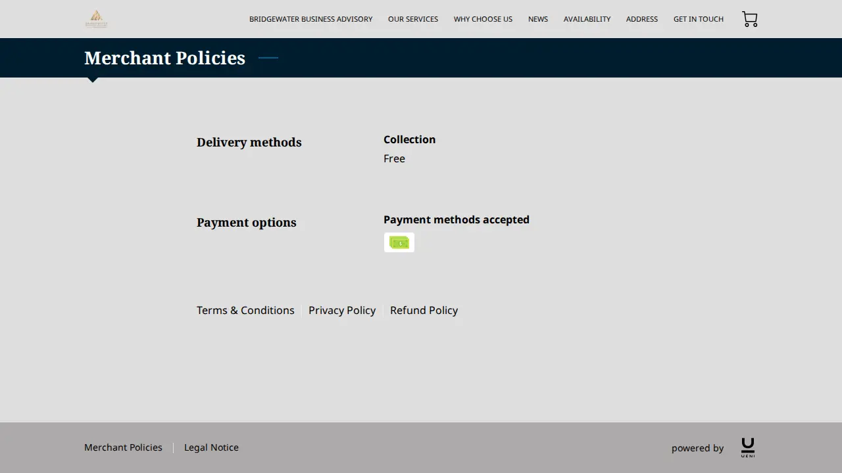Click the Collection delivery label
The image size is (842, 473).
tap(409, 139)
